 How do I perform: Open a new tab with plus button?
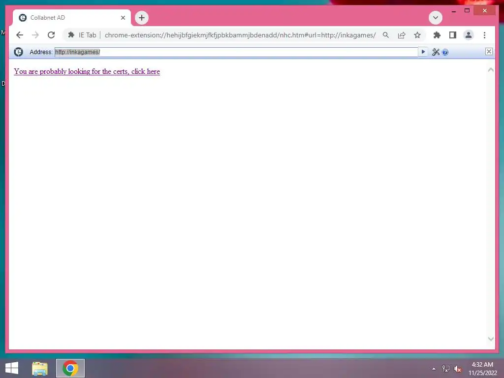point(142,18)
